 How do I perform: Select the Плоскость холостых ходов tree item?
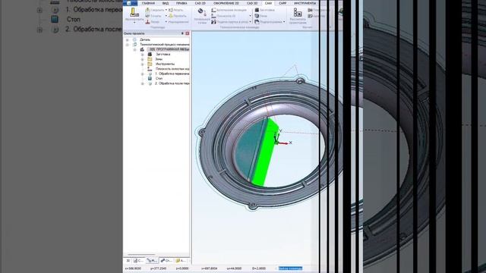pos(172,69)
